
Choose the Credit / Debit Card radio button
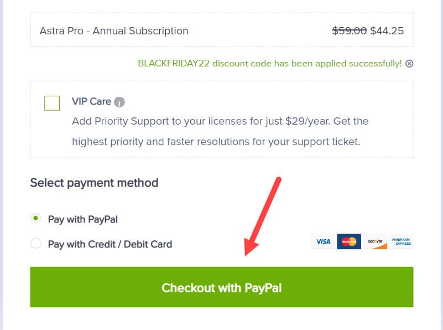(x=36, y=244)
